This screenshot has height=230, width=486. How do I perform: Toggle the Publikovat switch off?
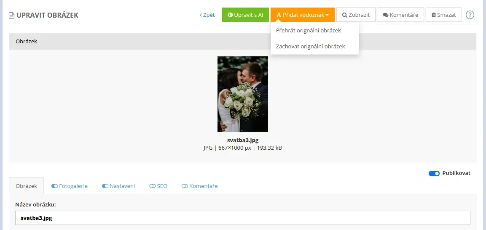pos(434,173)
